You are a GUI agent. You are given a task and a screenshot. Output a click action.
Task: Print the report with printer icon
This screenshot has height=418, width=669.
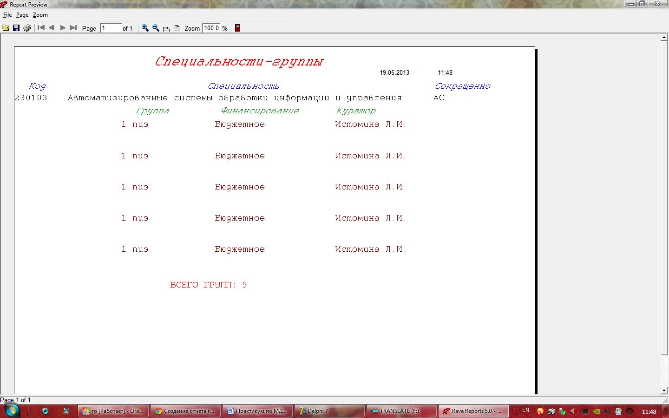[x=27, y=28]
